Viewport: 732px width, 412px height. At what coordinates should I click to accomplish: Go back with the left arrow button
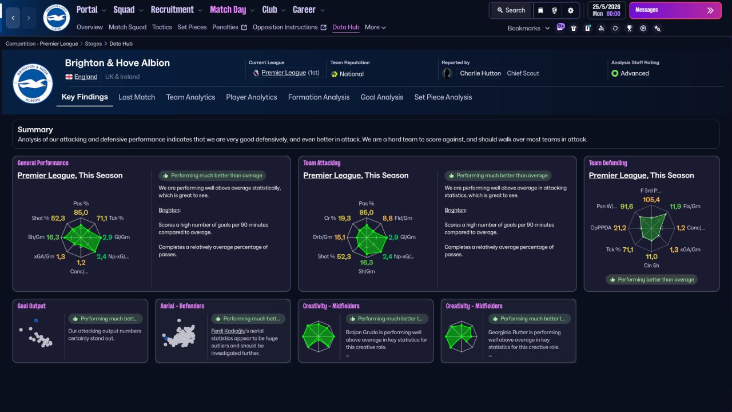[x=13, y=18]
